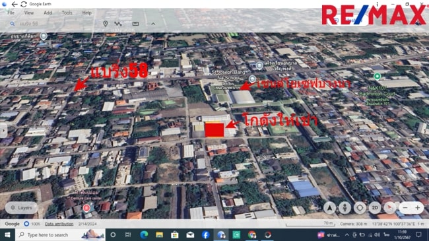Click the add placemark pin icon

(106, 24)
